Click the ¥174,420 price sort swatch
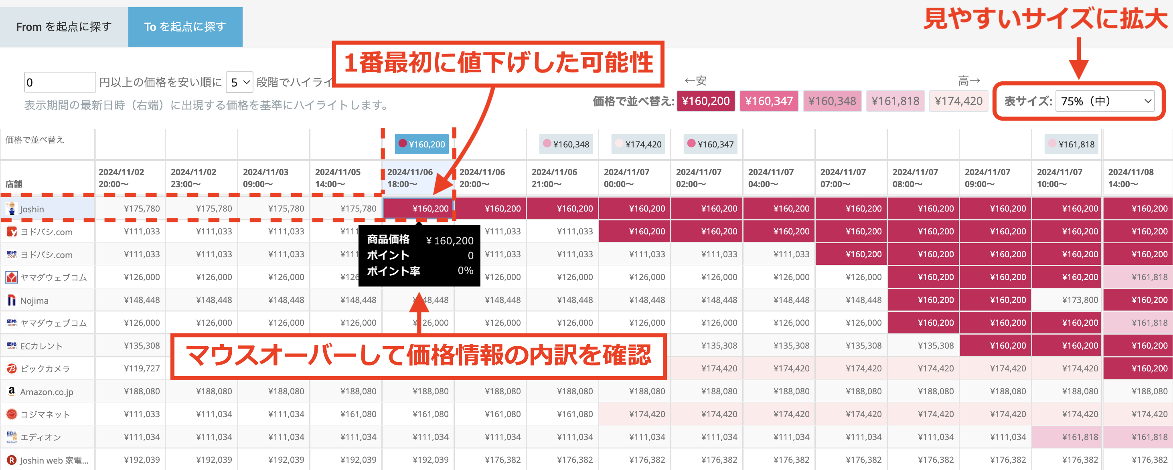 (958, 101)
